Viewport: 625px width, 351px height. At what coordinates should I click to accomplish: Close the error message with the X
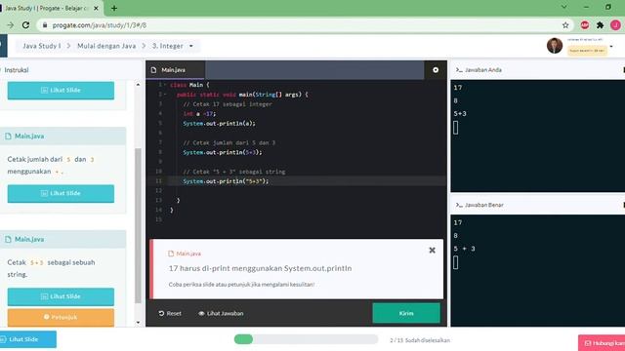432,251
